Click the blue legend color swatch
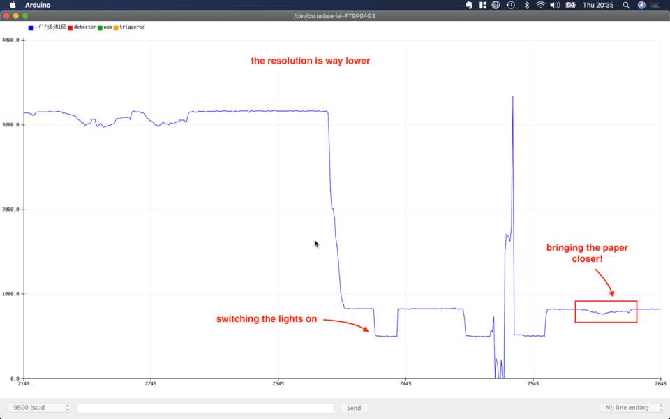 click(31, 27)
